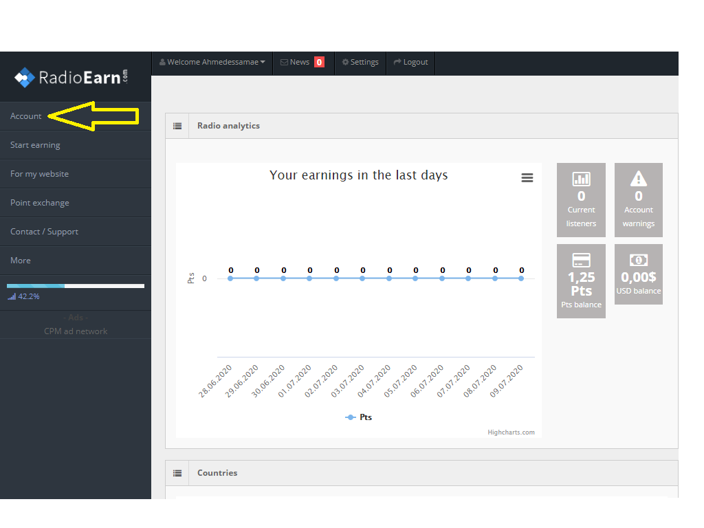Open the Account sidebar menu
This screenshot has height=528, width=704.
tap(76, 116)
